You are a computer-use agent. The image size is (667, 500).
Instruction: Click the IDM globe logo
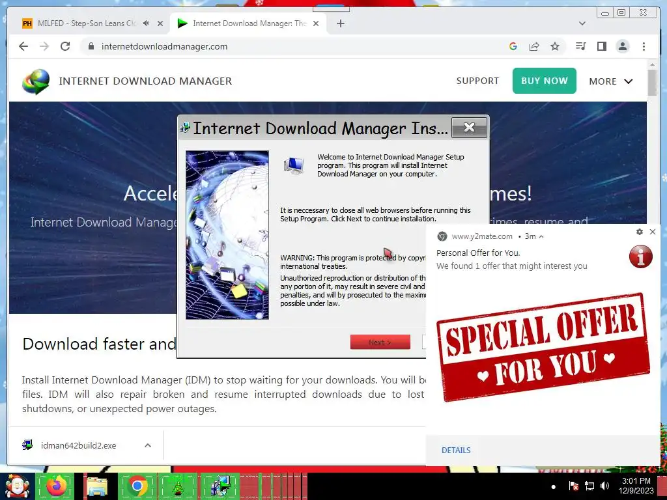click(x=36, y=81)
